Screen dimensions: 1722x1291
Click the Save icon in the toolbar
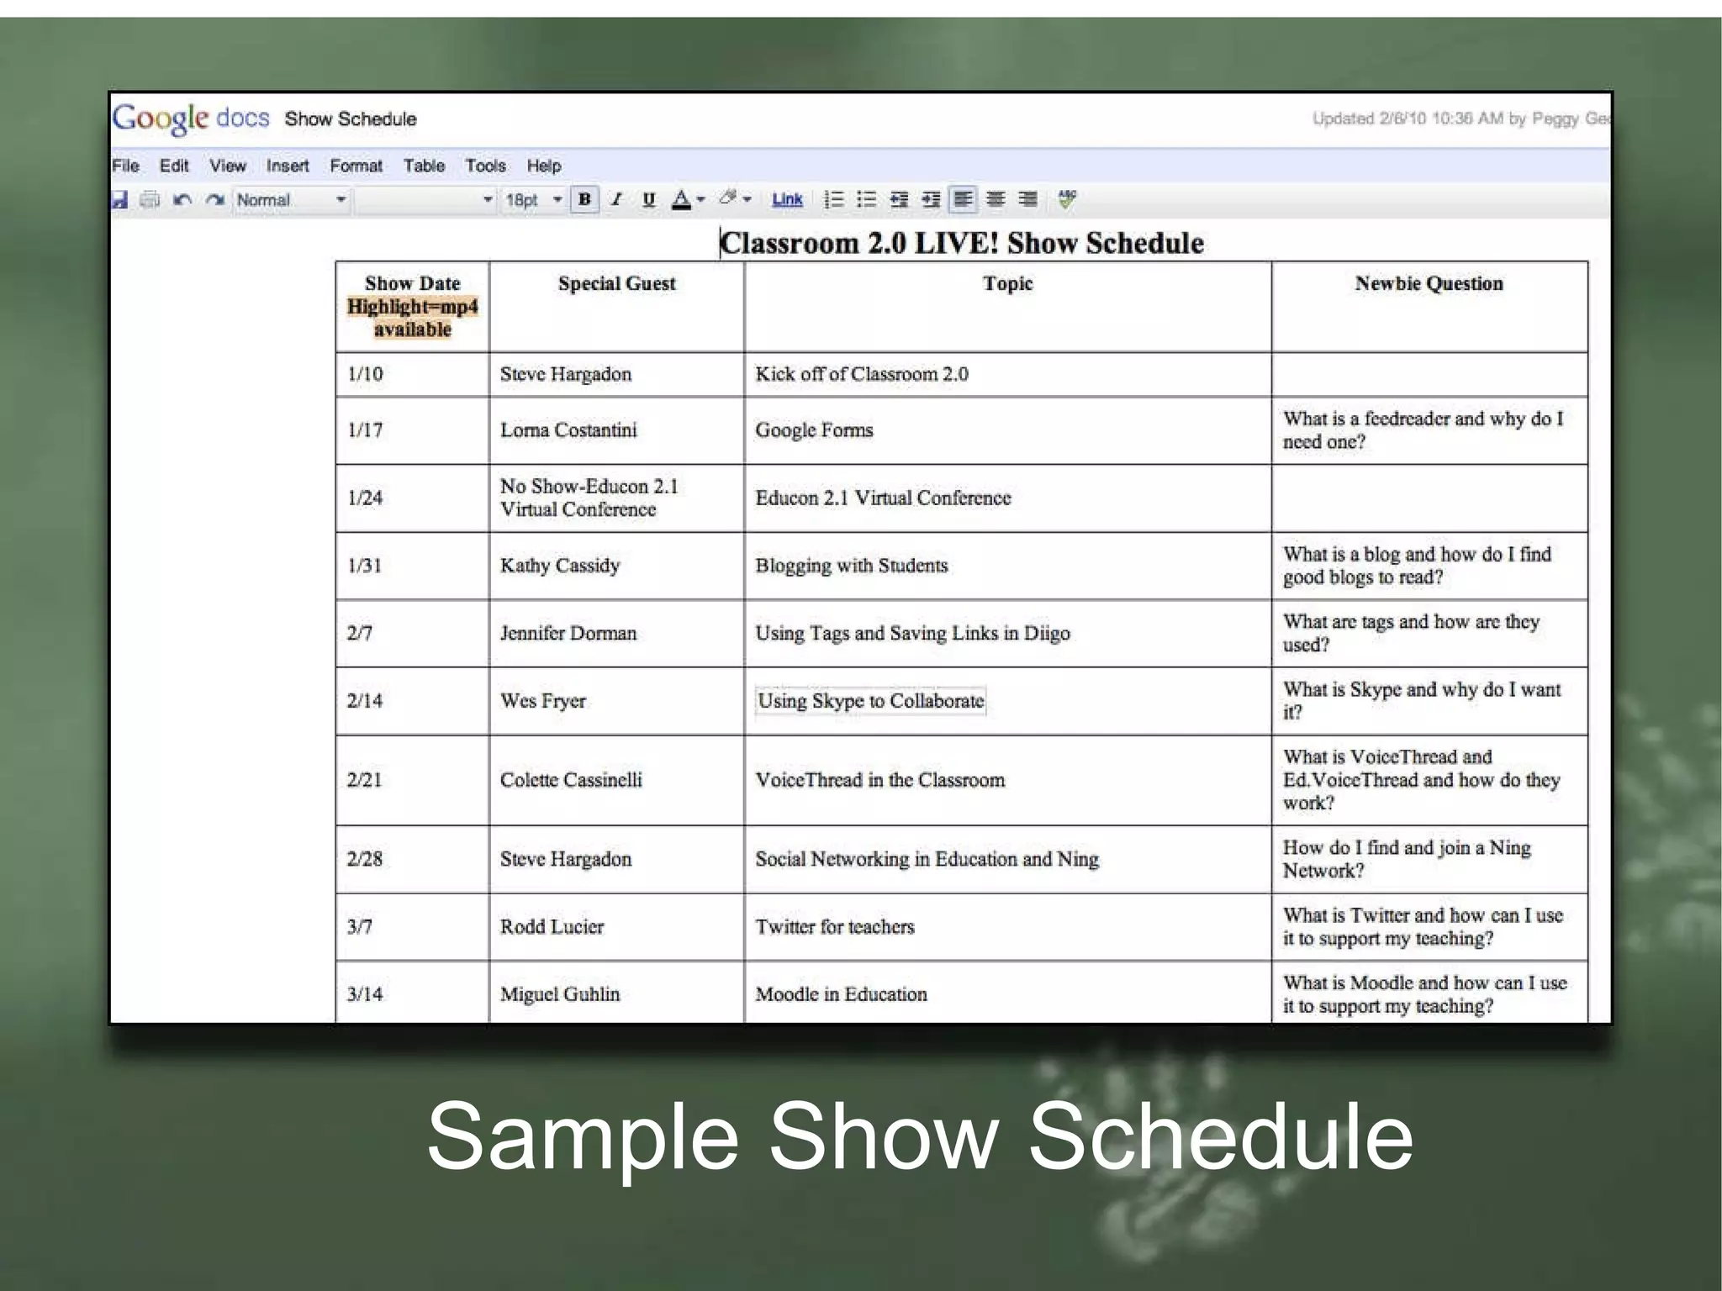(120, 200)
